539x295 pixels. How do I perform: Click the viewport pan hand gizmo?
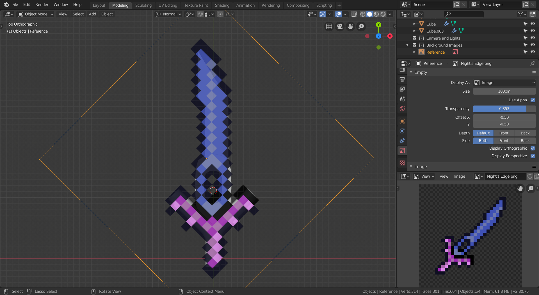[350, 26]
